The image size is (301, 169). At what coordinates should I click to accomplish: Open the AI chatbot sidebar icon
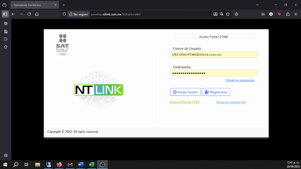[6, 24]
